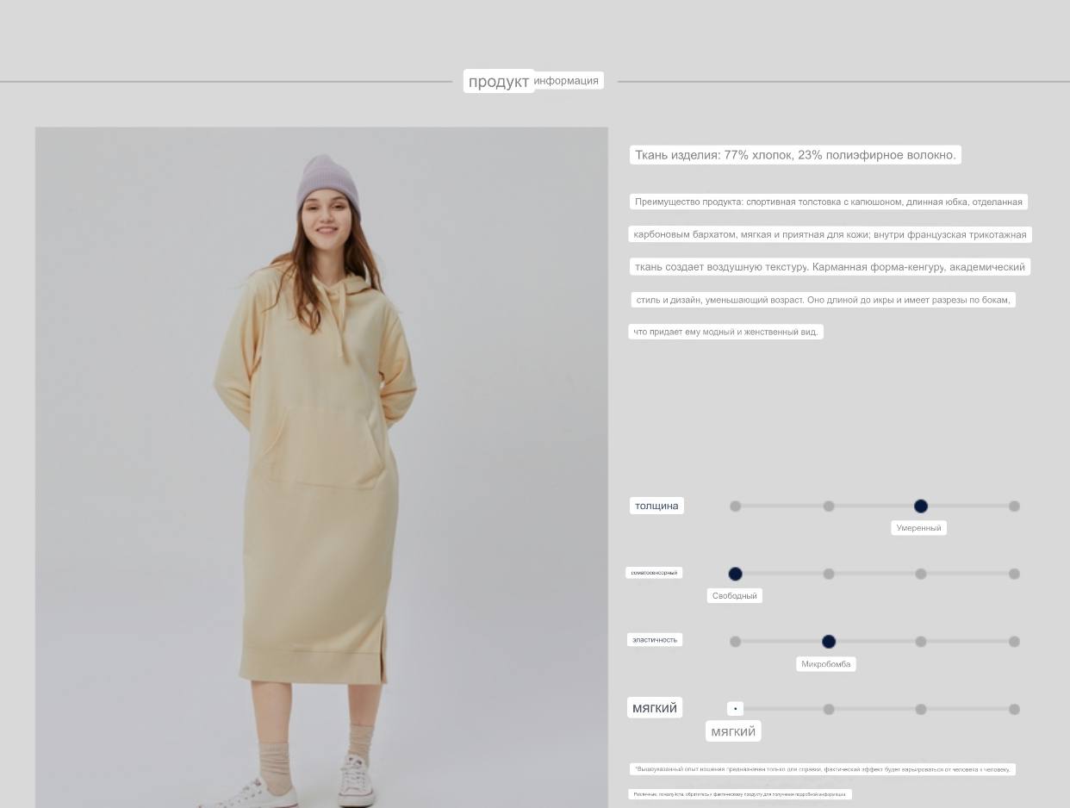Click the dark dot above the Свободный label
1070x808 pixels.
(x=735, y=574)
